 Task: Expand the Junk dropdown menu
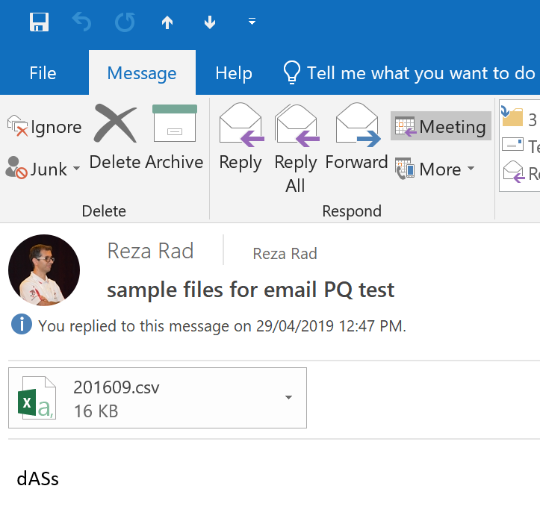click(76, 169)
